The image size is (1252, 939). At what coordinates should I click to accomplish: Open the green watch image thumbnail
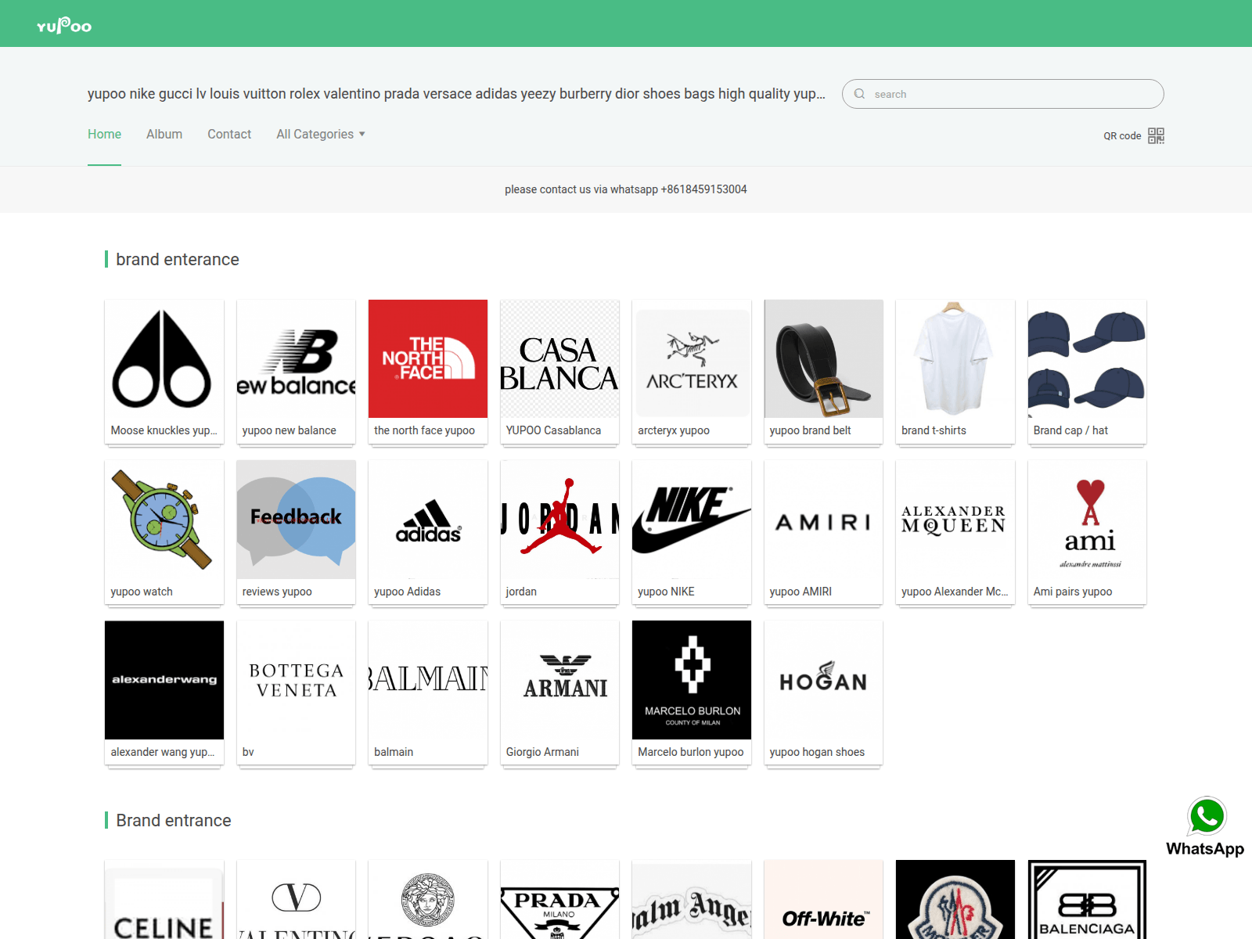(164, 520)
